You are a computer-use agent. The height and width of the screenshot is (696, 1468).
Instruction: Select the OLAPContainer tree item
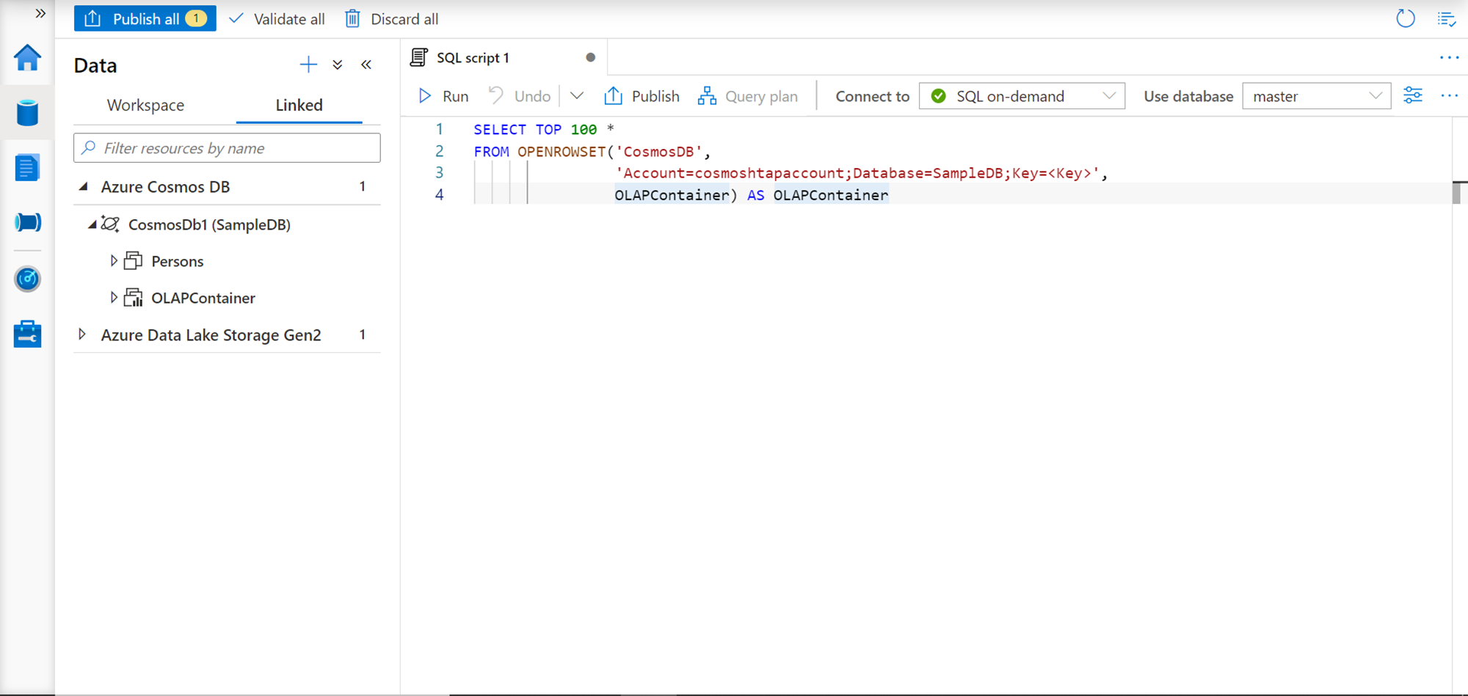(203, 298)
